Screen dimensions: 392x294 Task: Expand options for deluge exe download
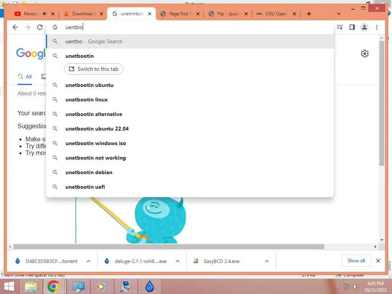pyautogui.click(x=178, y=261)
